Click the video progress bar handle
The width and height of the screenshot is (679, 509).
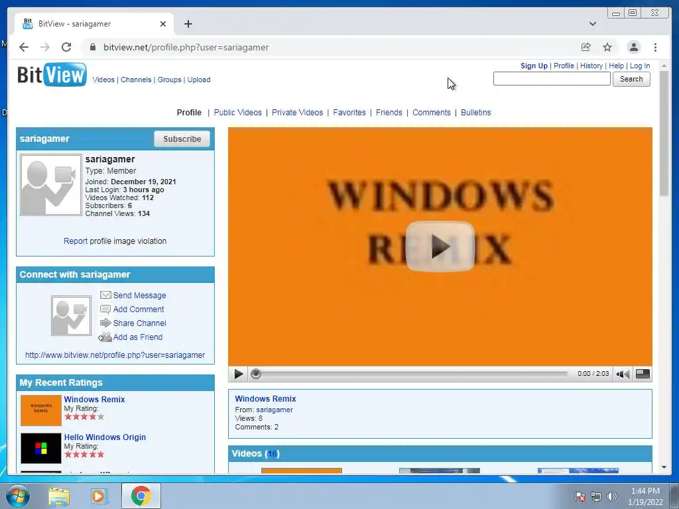[x=256, y=374]
